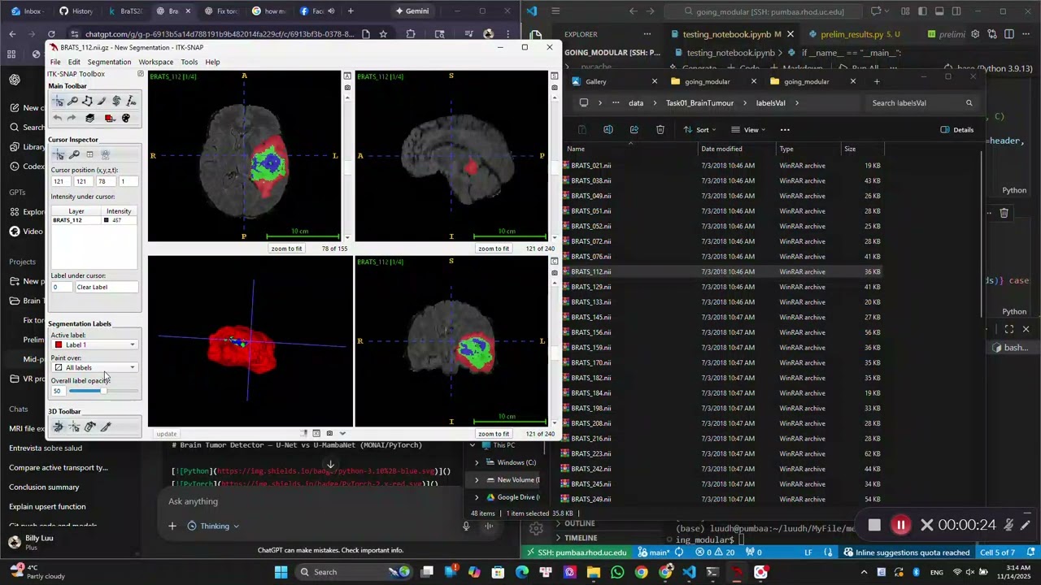This screenshot has height=585, width=1041.
Task: Select the BRATS_129.nii file row
Action: point(721,287)
